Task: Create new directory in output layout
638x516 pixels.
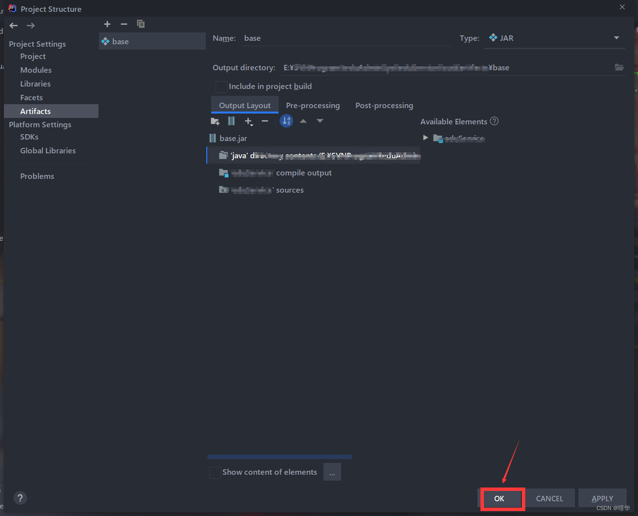Action: tap(215, 121)
